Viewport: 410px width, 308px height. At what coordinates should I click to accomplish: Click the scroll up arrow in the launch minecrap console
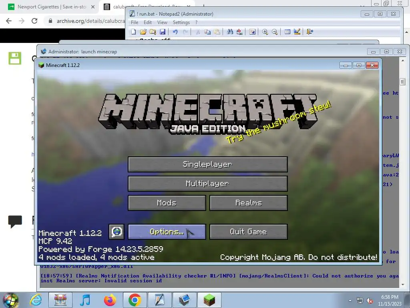[403, 61]
